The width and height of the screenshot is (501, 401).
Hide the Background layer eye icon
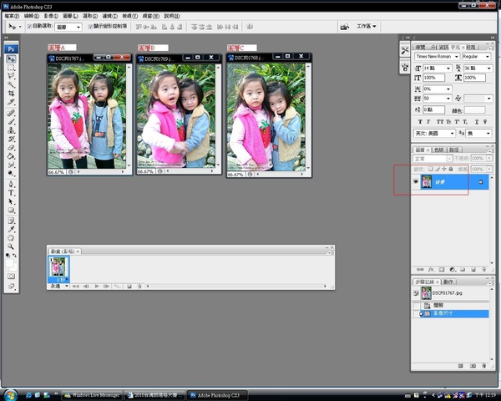tap(416, 181)
